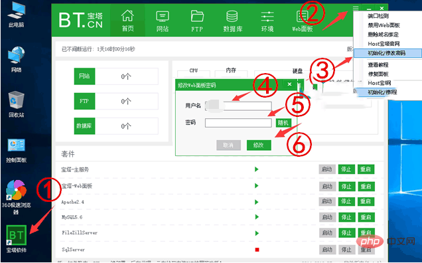The image size is (422, 263).
Task: Click the green 数据库 count tile
Action: [84, 126]
